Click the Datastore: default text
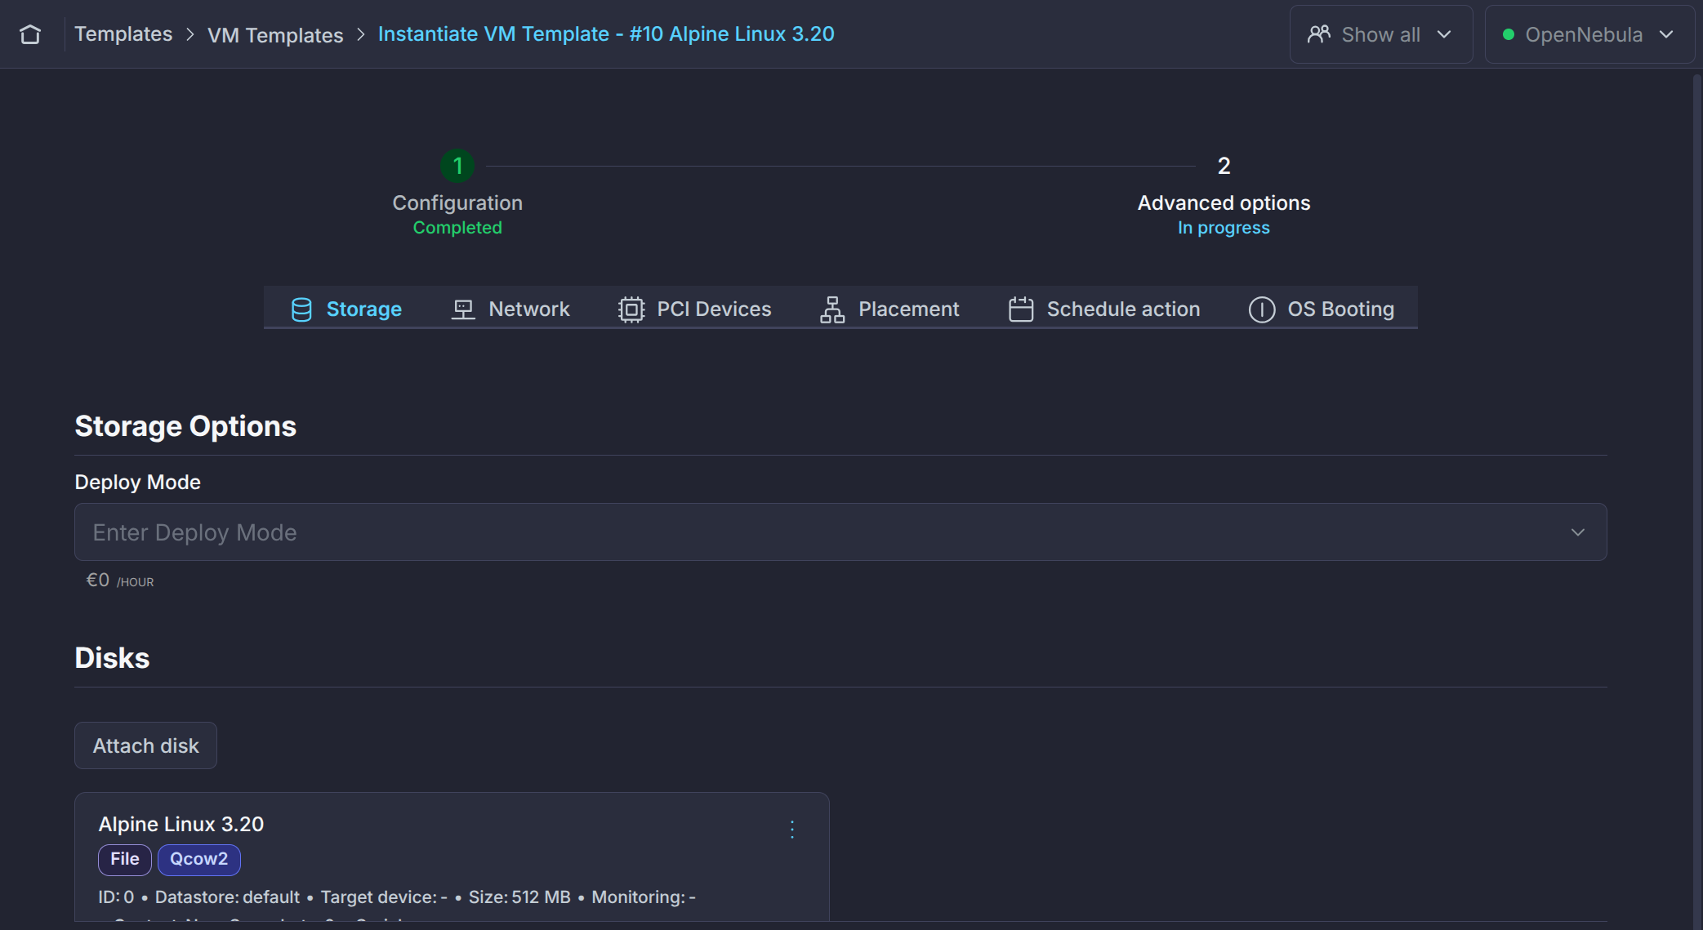Image resolution: width=1703 pixels, height=930 pixels. coord(227,897)
